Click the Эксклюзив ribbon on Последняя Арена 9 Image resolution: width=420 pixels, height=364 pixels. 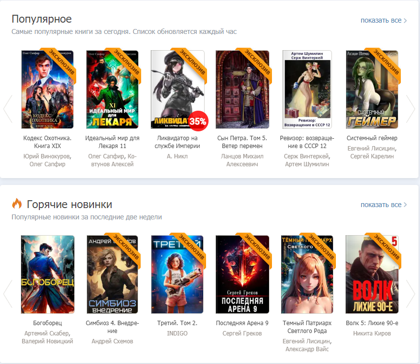[x=257, y=248]
